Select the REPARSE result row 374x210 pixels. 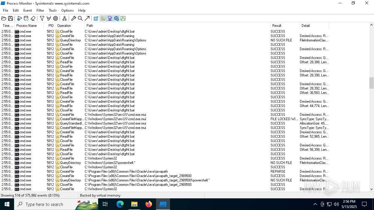pyautogui.click(x=165, y=171)
